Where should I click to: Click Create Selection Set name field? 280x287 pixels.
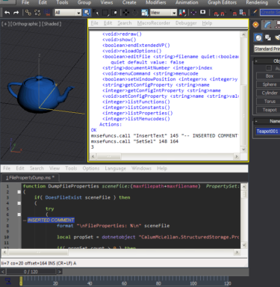pos(270,13)
